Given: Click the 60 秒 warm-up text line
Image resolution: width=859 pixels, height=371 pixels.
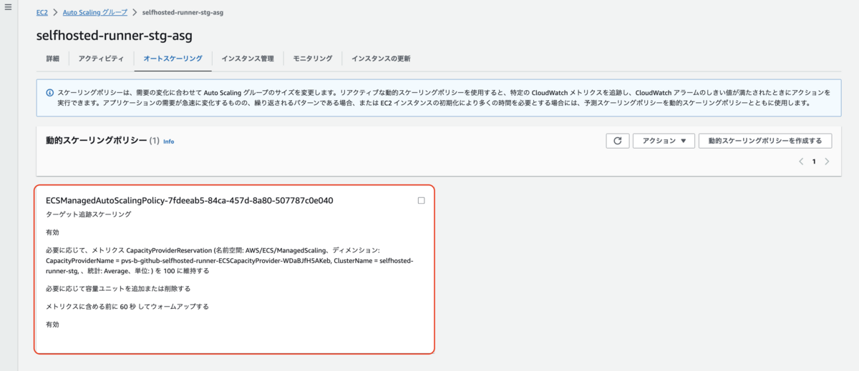Looking at the screenshot, I should click(127, 307).
